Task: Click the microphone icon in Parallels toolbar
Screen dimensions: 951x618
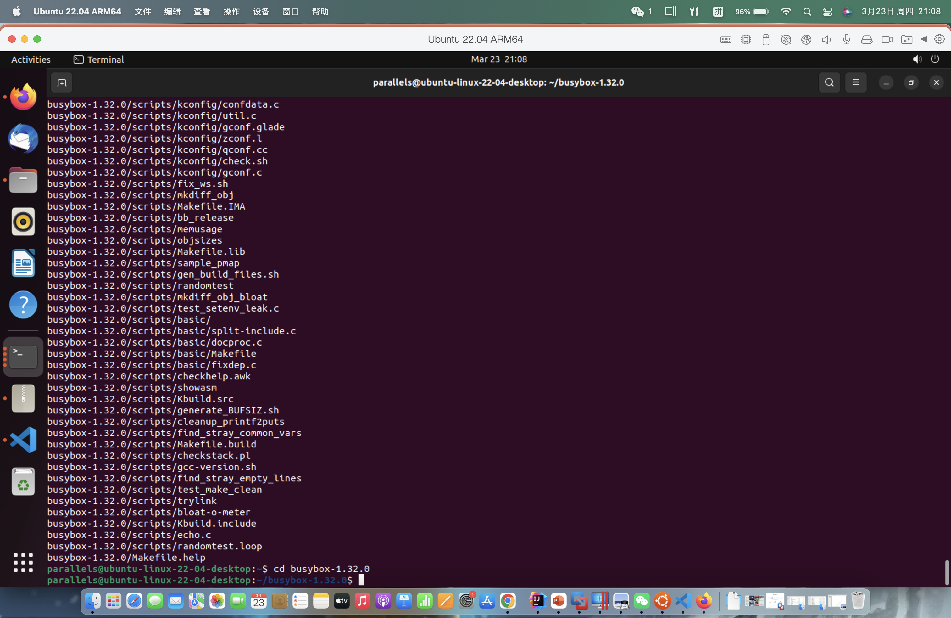Action: click(x=846, y=40)
